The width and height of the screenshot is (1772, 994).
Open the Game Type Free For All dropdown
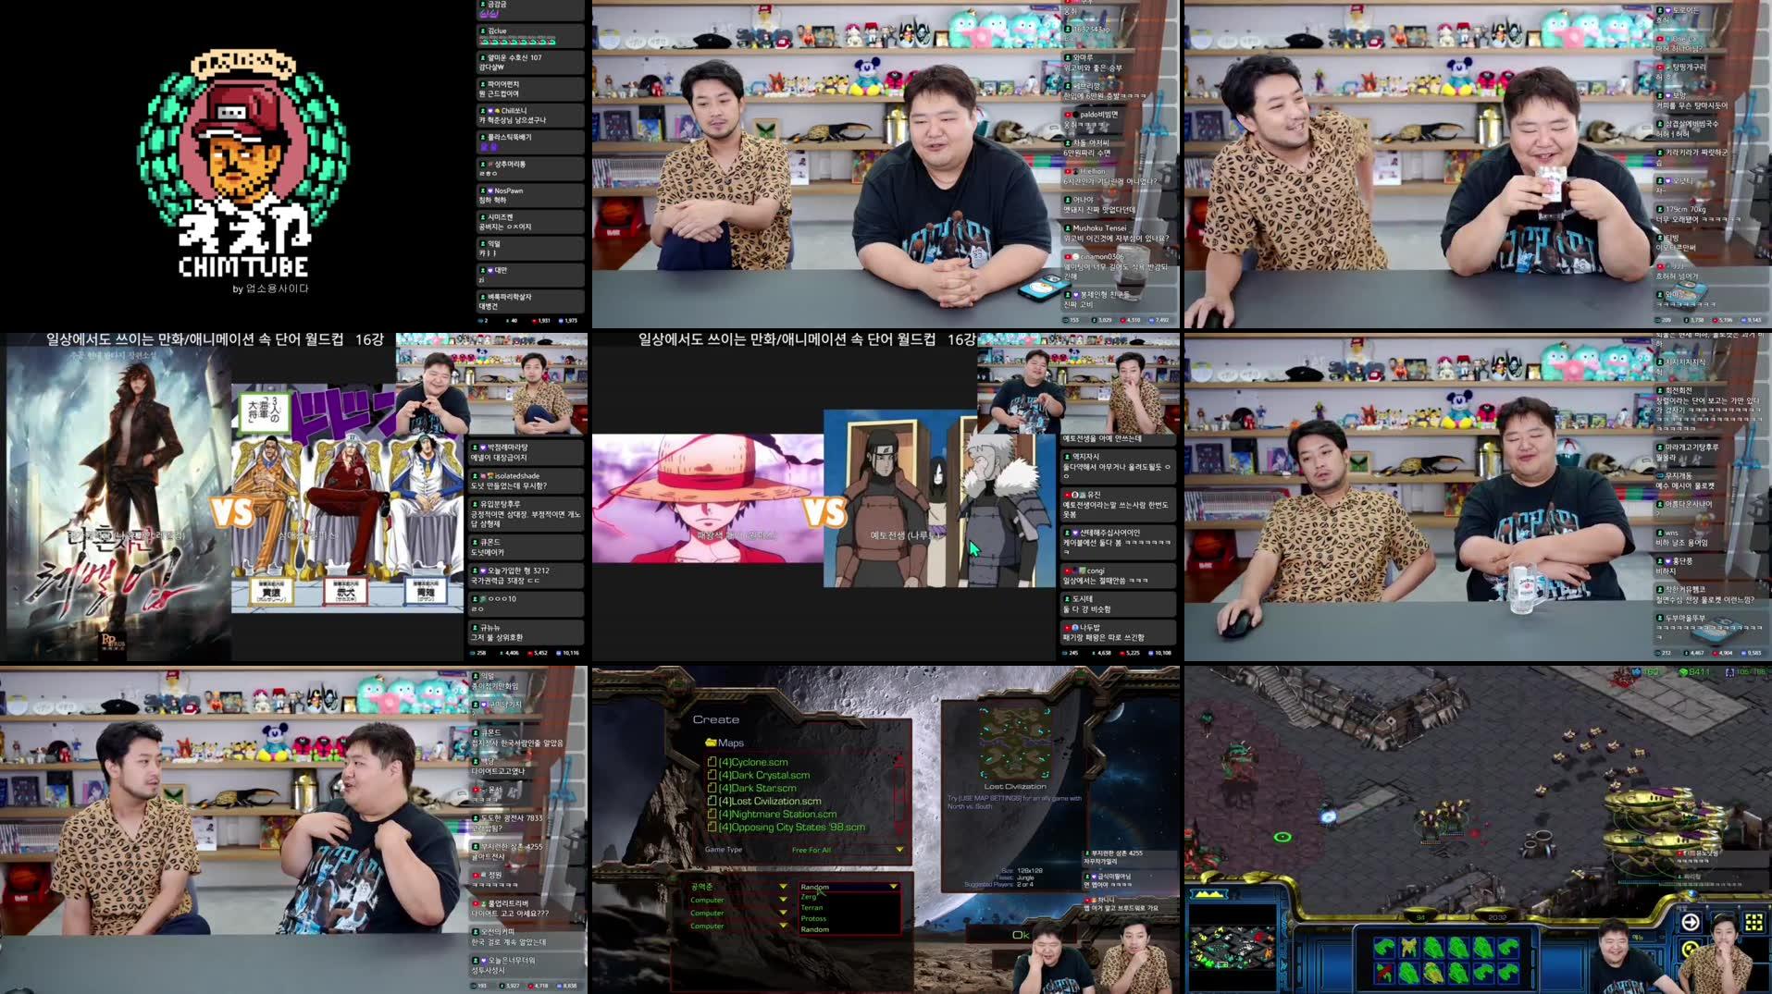(847, 850)
